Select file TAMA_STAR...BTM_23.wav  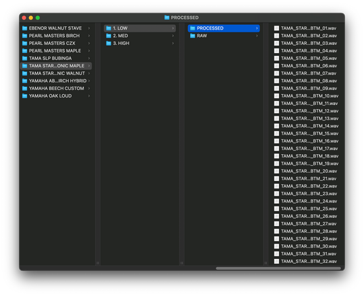click(x=309, y=194)
